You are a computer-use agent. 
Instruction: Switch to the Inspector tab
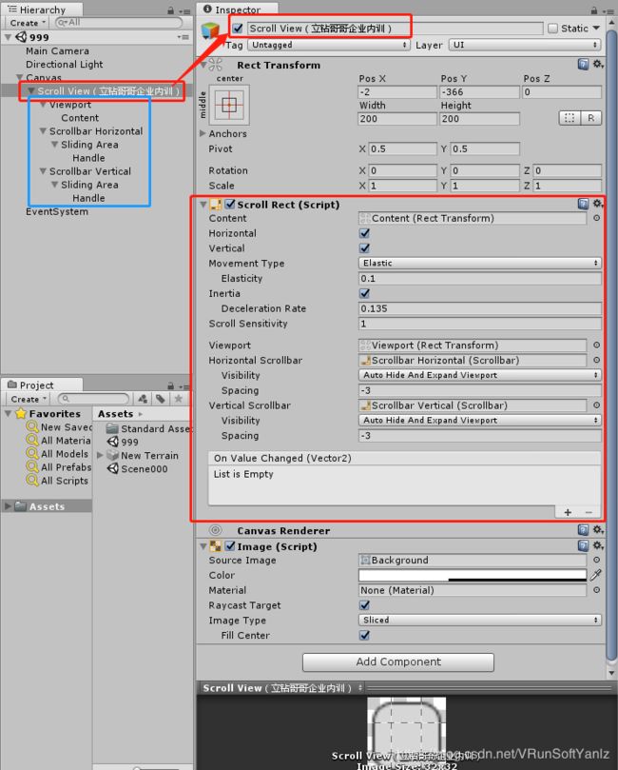237,10
